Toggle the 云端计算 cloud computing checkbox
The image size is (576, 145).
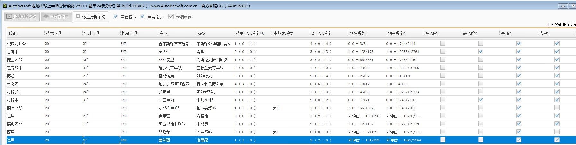point(171,16)
